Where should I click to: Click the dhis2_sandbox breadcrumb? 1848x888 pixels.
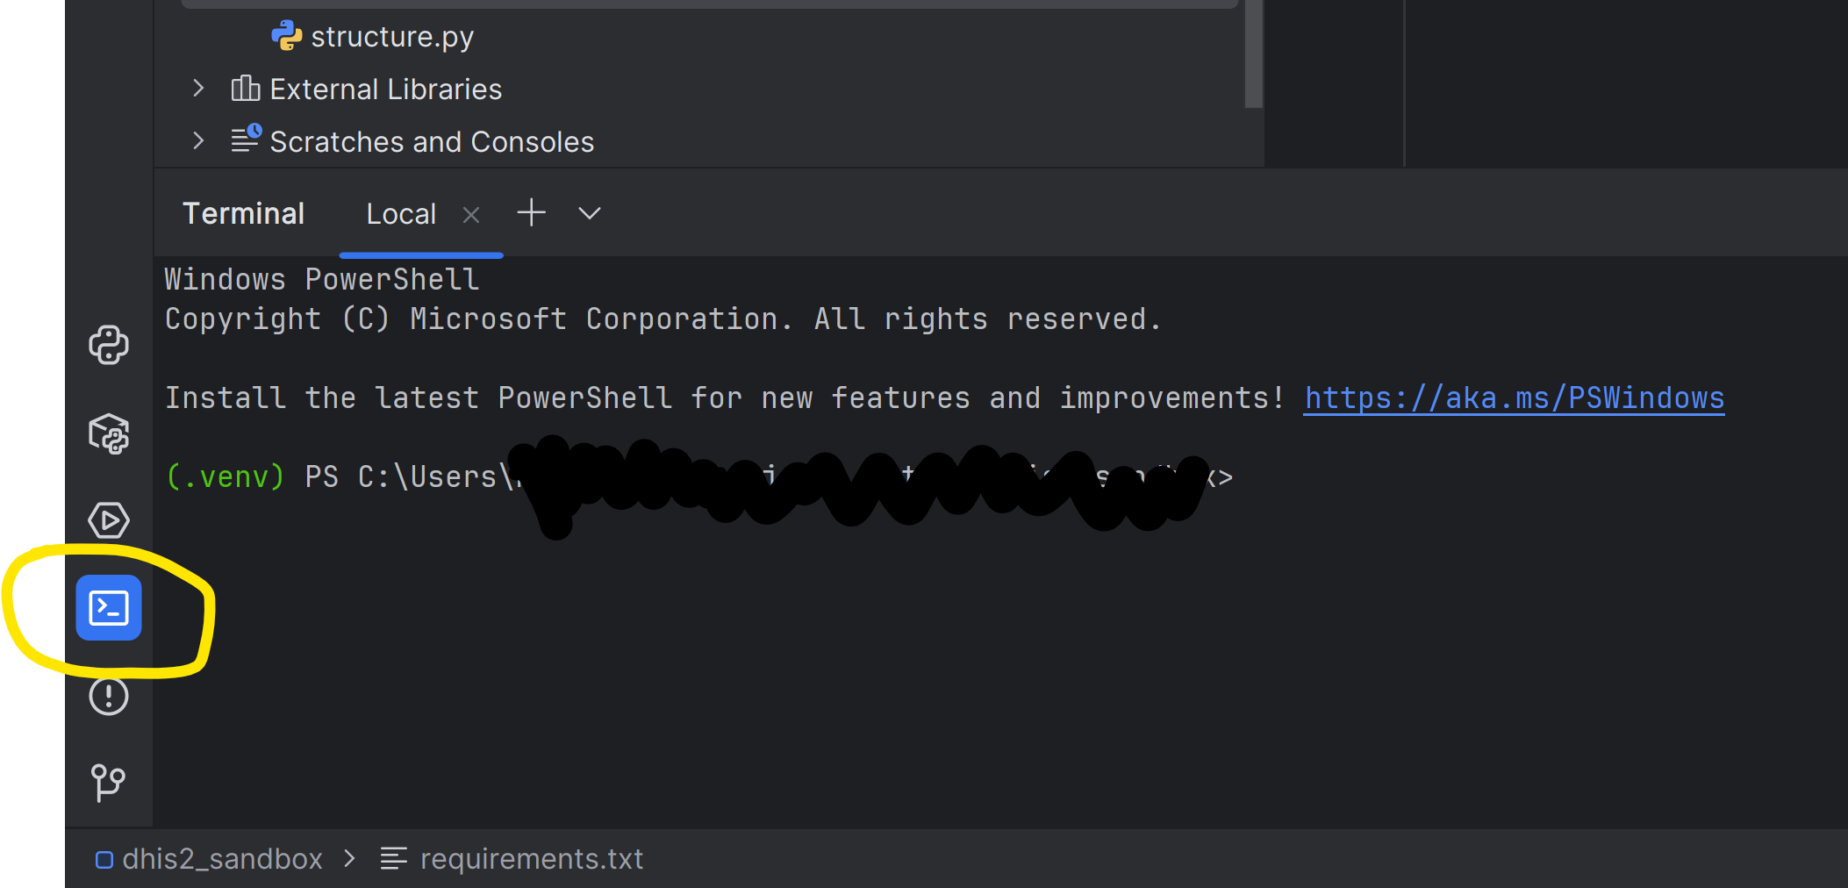pos(222,858)
